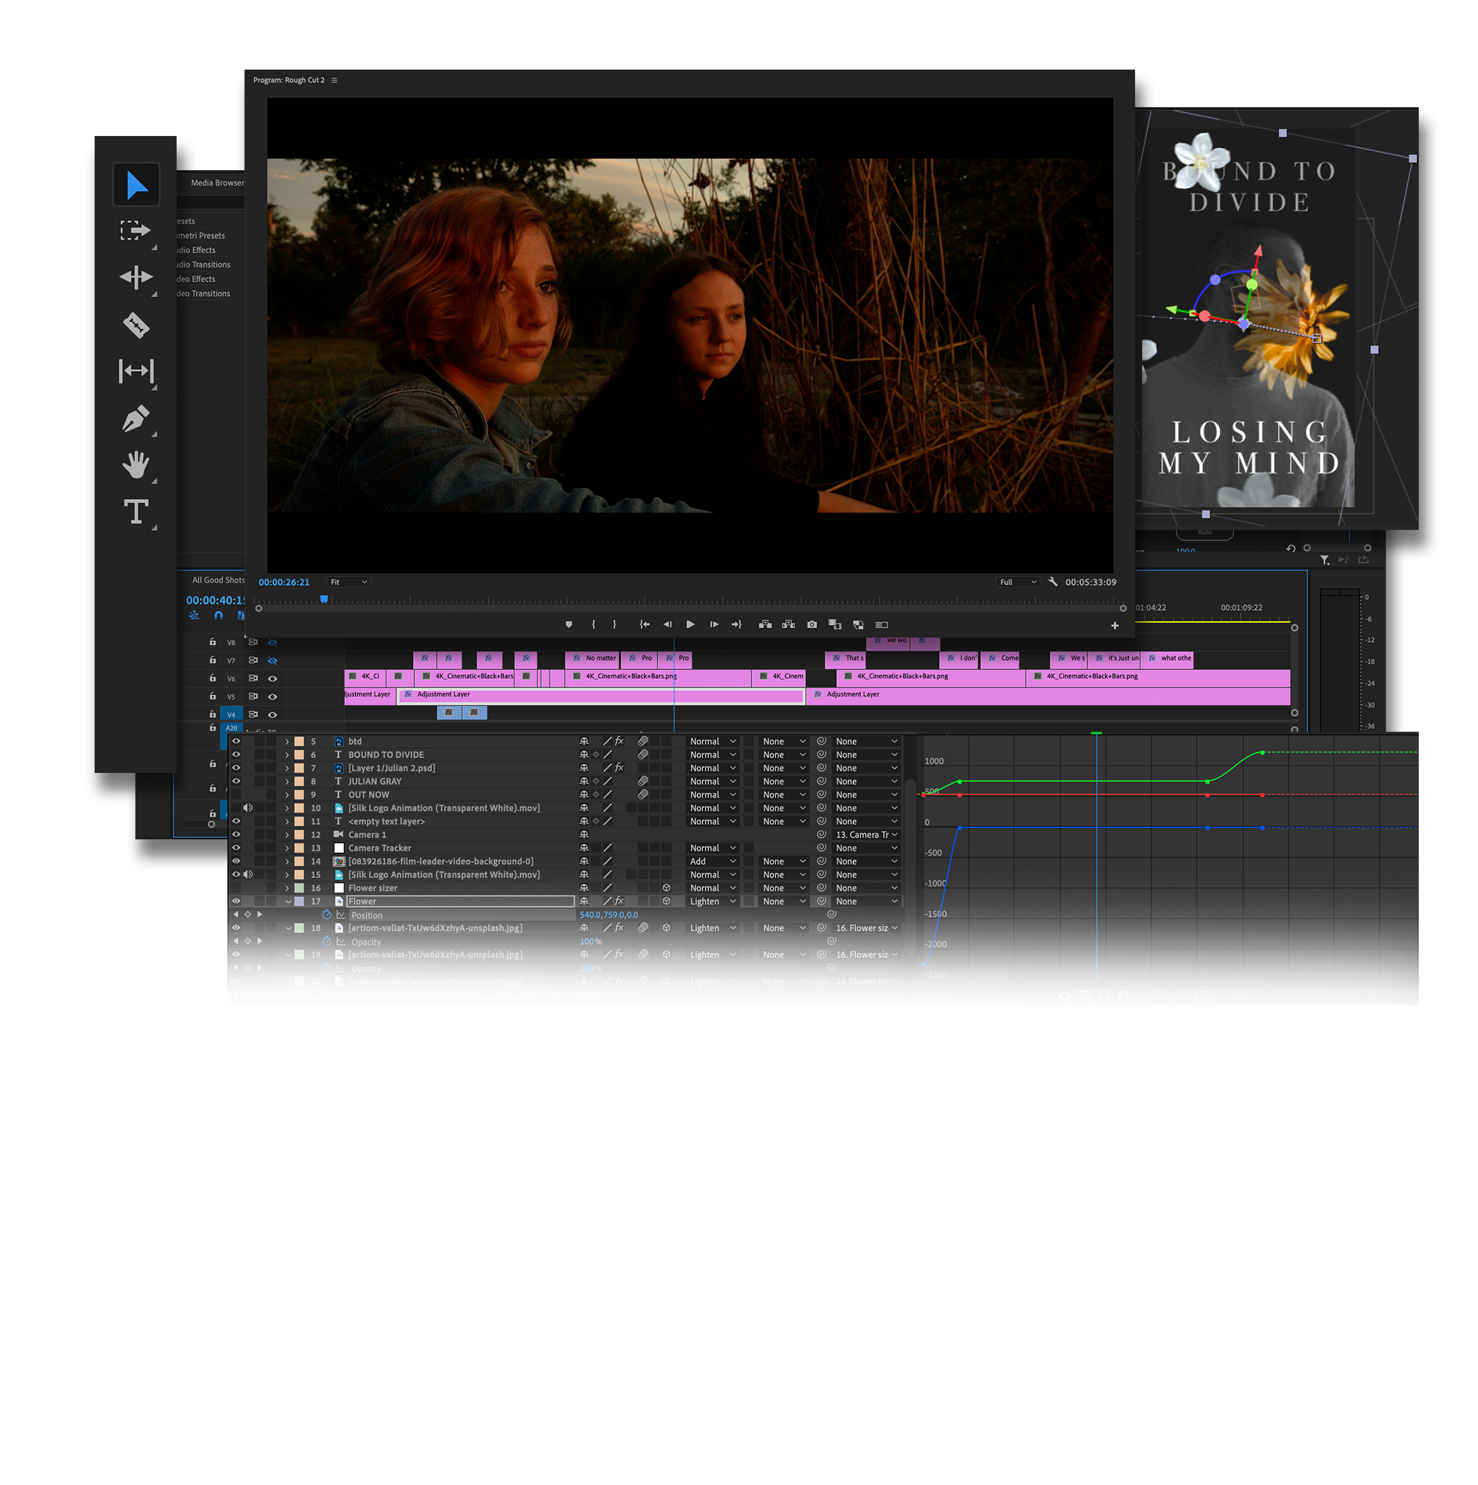Open program monitor wrench settings
1478x1485 pixels.
tap(1053, 582)
